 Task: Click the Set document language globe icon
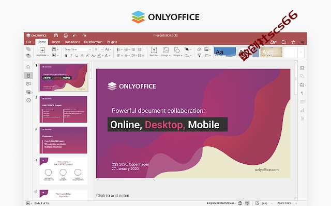coord(240,203)
